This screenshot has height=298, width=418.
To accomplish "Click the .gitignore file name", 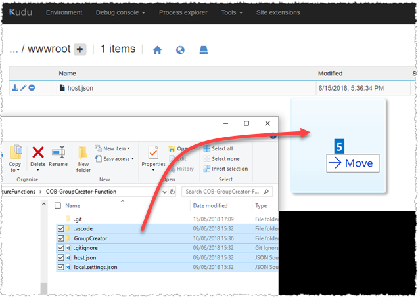I will (85, 248).
